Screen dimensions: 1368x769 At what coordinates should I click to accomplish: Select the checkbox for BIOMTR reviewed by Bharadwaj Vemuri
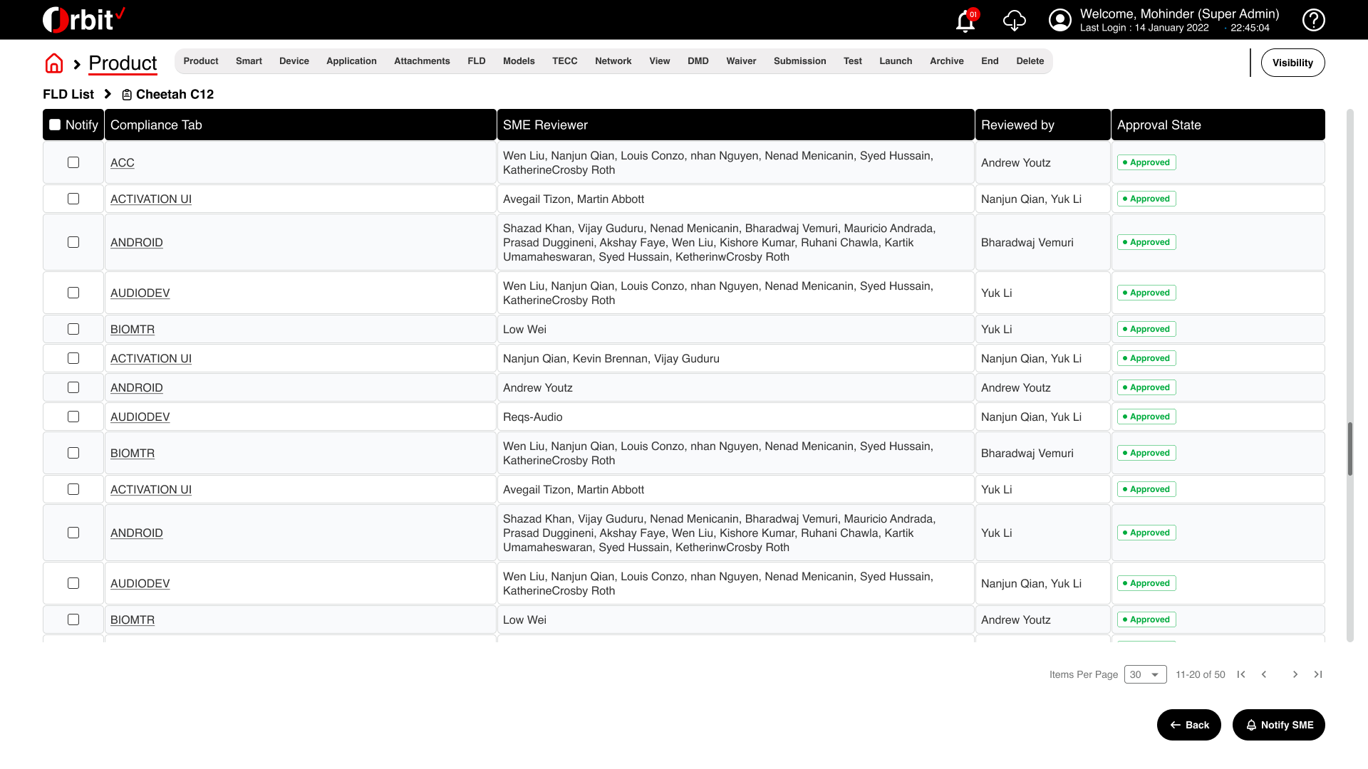pyautogui.click(x=73, y=453)
